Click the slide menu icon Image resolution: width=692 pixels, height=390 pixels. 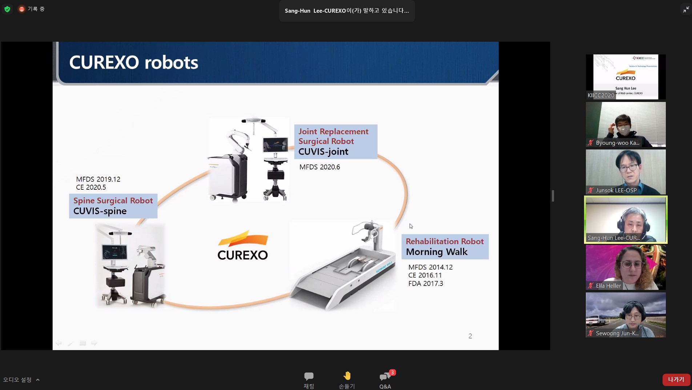pos(83,343)
